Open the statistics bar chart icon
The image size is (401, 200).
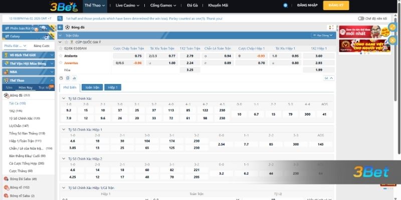click(74, 78)
